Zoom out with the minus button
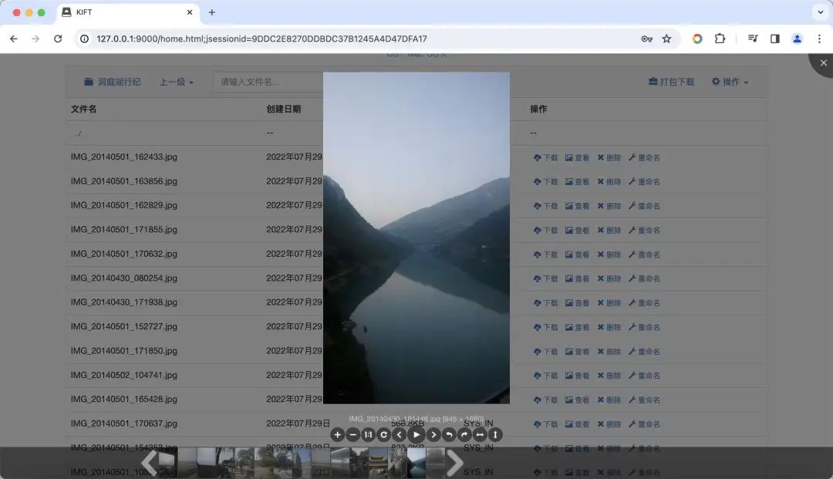Image resolution: width=833 pixels, height=479 pixels. (x=352, y=435)
